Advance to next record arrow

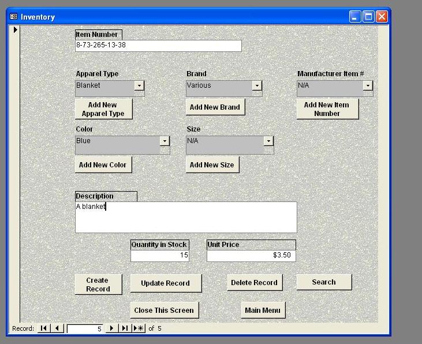point(112,328)
